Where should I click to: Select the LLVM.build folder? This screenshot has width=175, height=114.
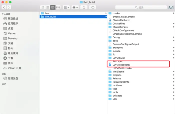pyautogui.click(x=141, y=58)
